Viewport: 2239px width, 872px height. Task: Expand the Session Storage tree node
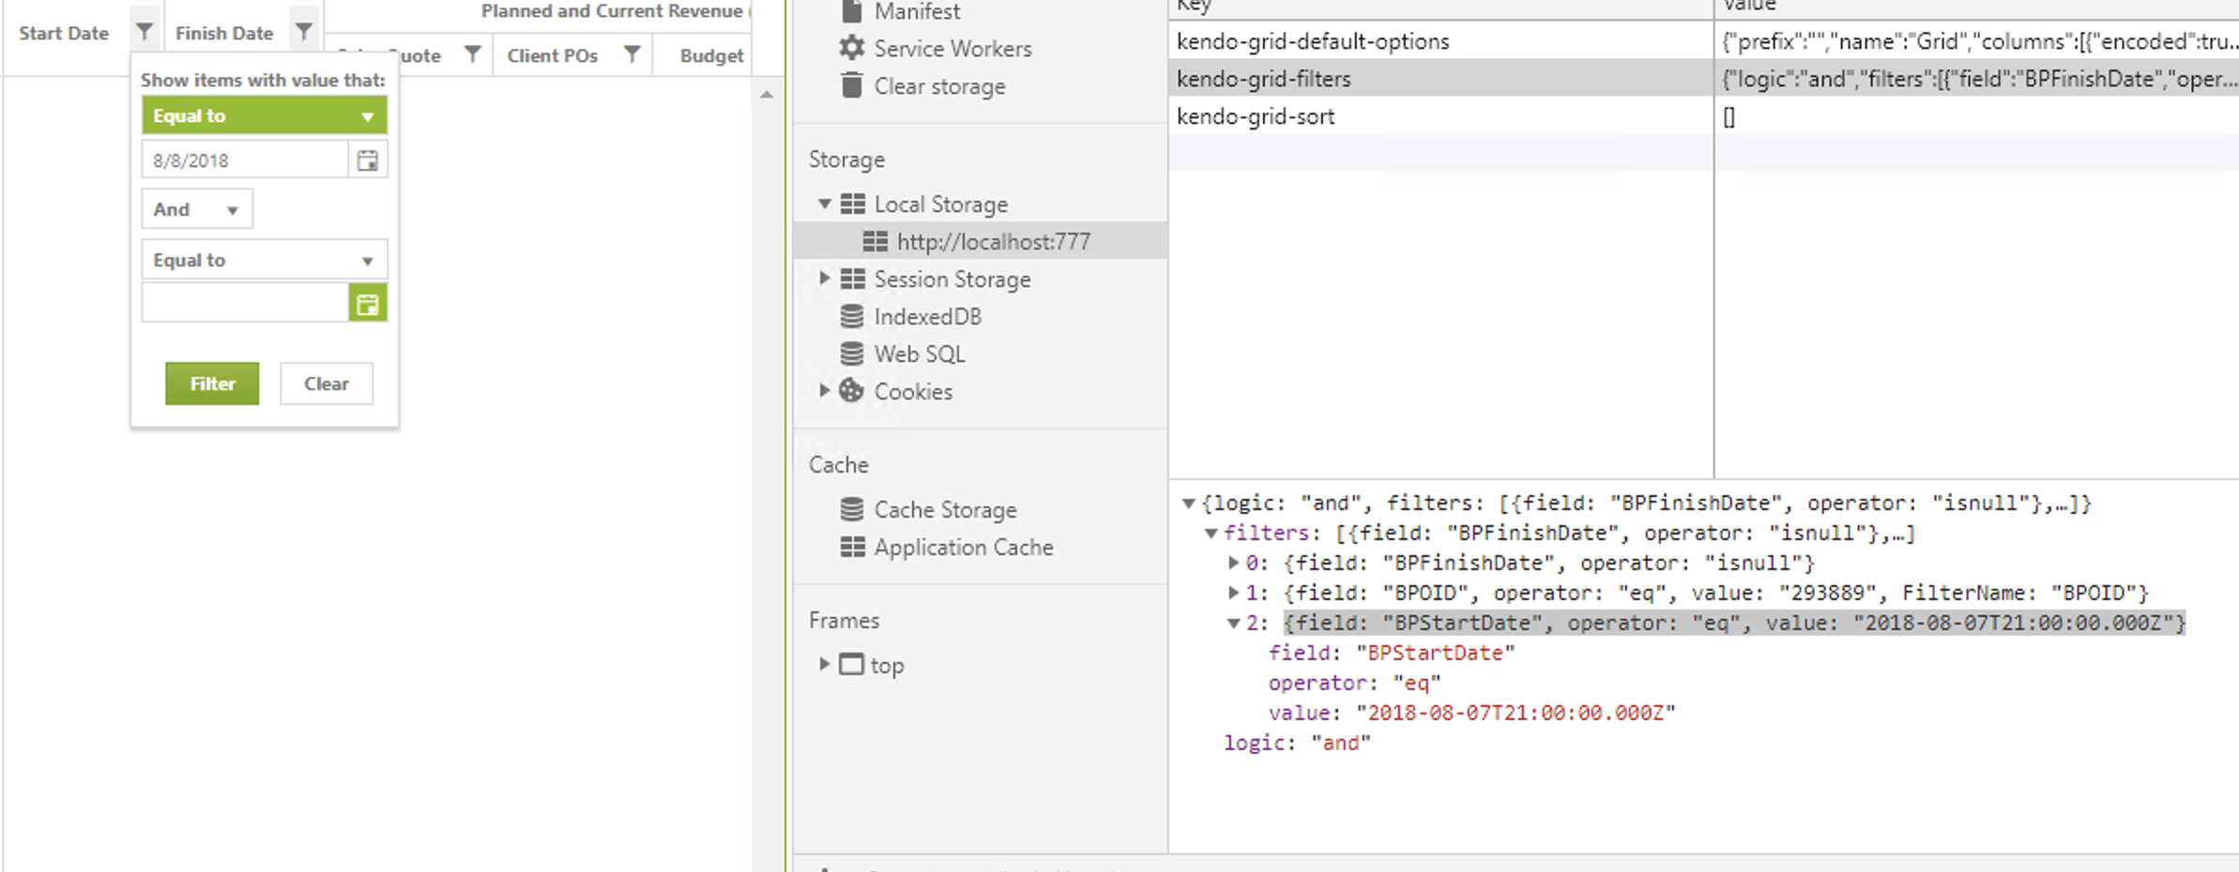coord(824,278)
